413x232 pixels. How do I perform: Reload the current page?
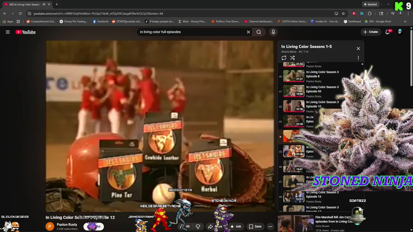(x=20, y=14)
